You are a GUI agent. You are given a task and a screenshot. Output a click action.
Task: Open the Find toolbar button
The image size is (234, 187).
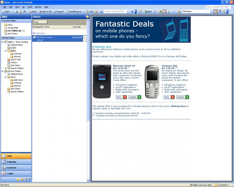tap(90, 11)
